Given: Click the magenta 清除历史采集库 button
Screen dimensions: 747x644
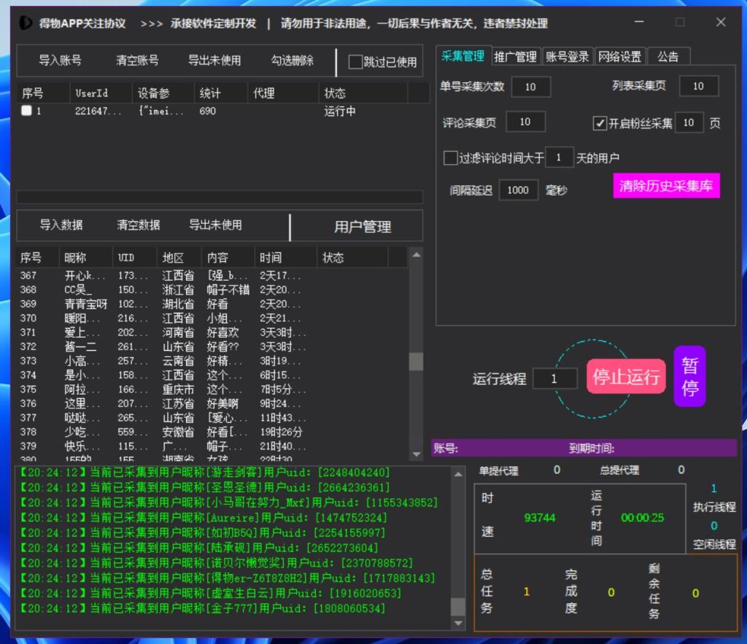Looking at the screenshot, I should (x=666, y=185).
